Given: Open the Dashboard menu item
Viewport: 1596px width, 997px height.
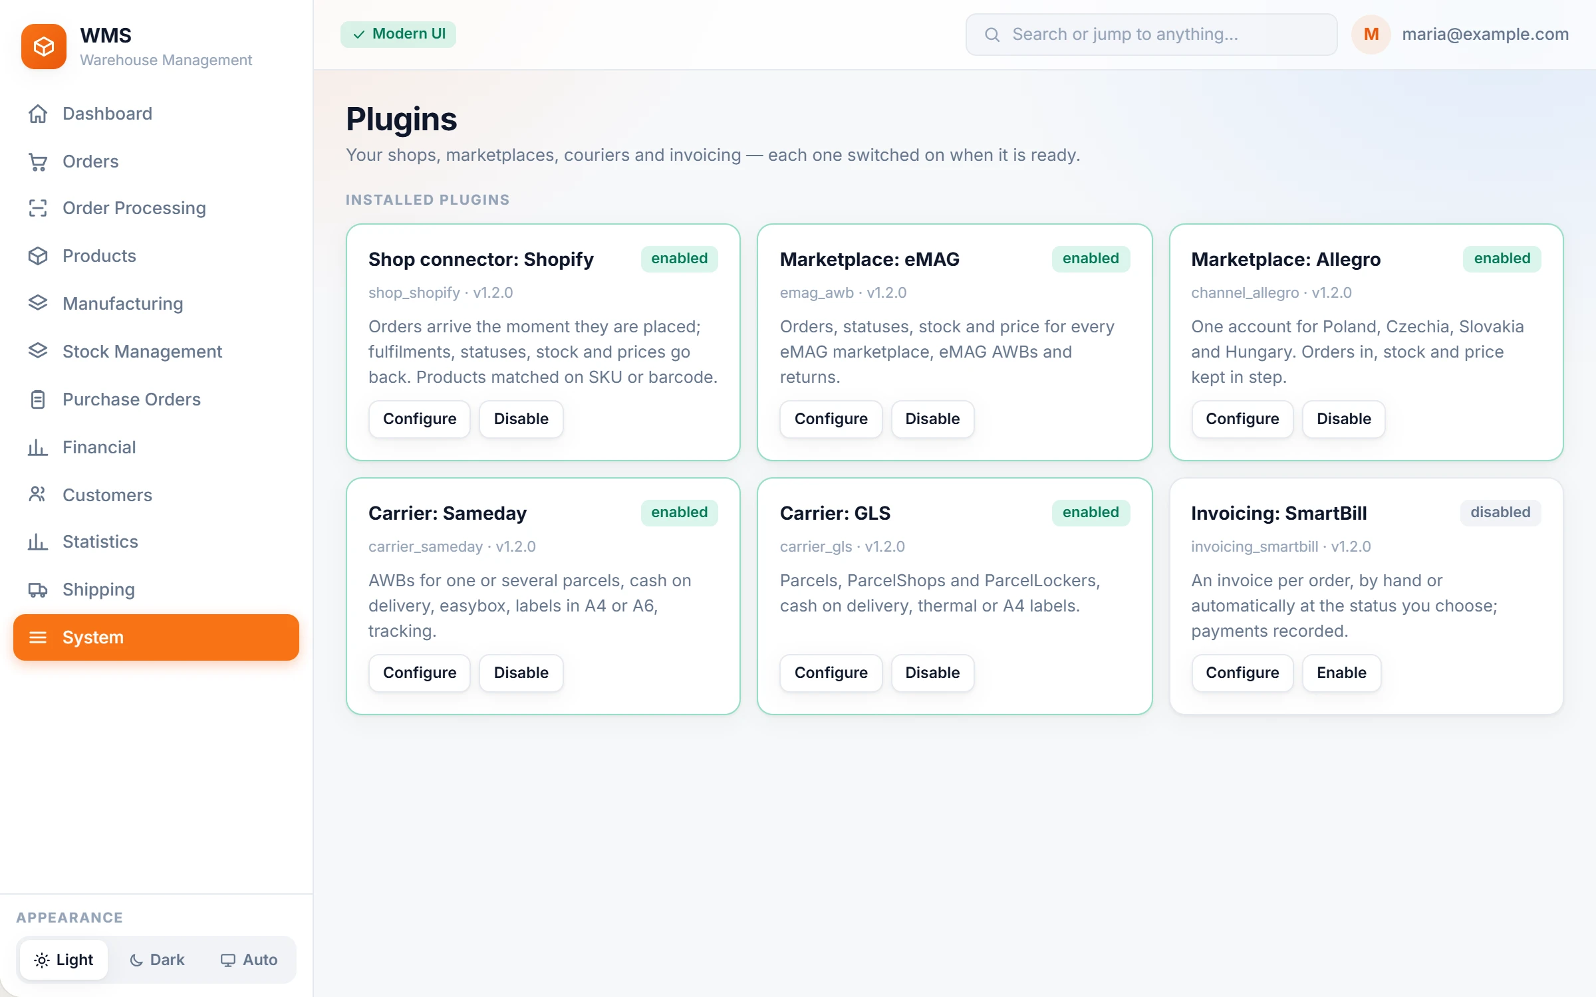Looking at the screenshot, I should click(156, 114).
